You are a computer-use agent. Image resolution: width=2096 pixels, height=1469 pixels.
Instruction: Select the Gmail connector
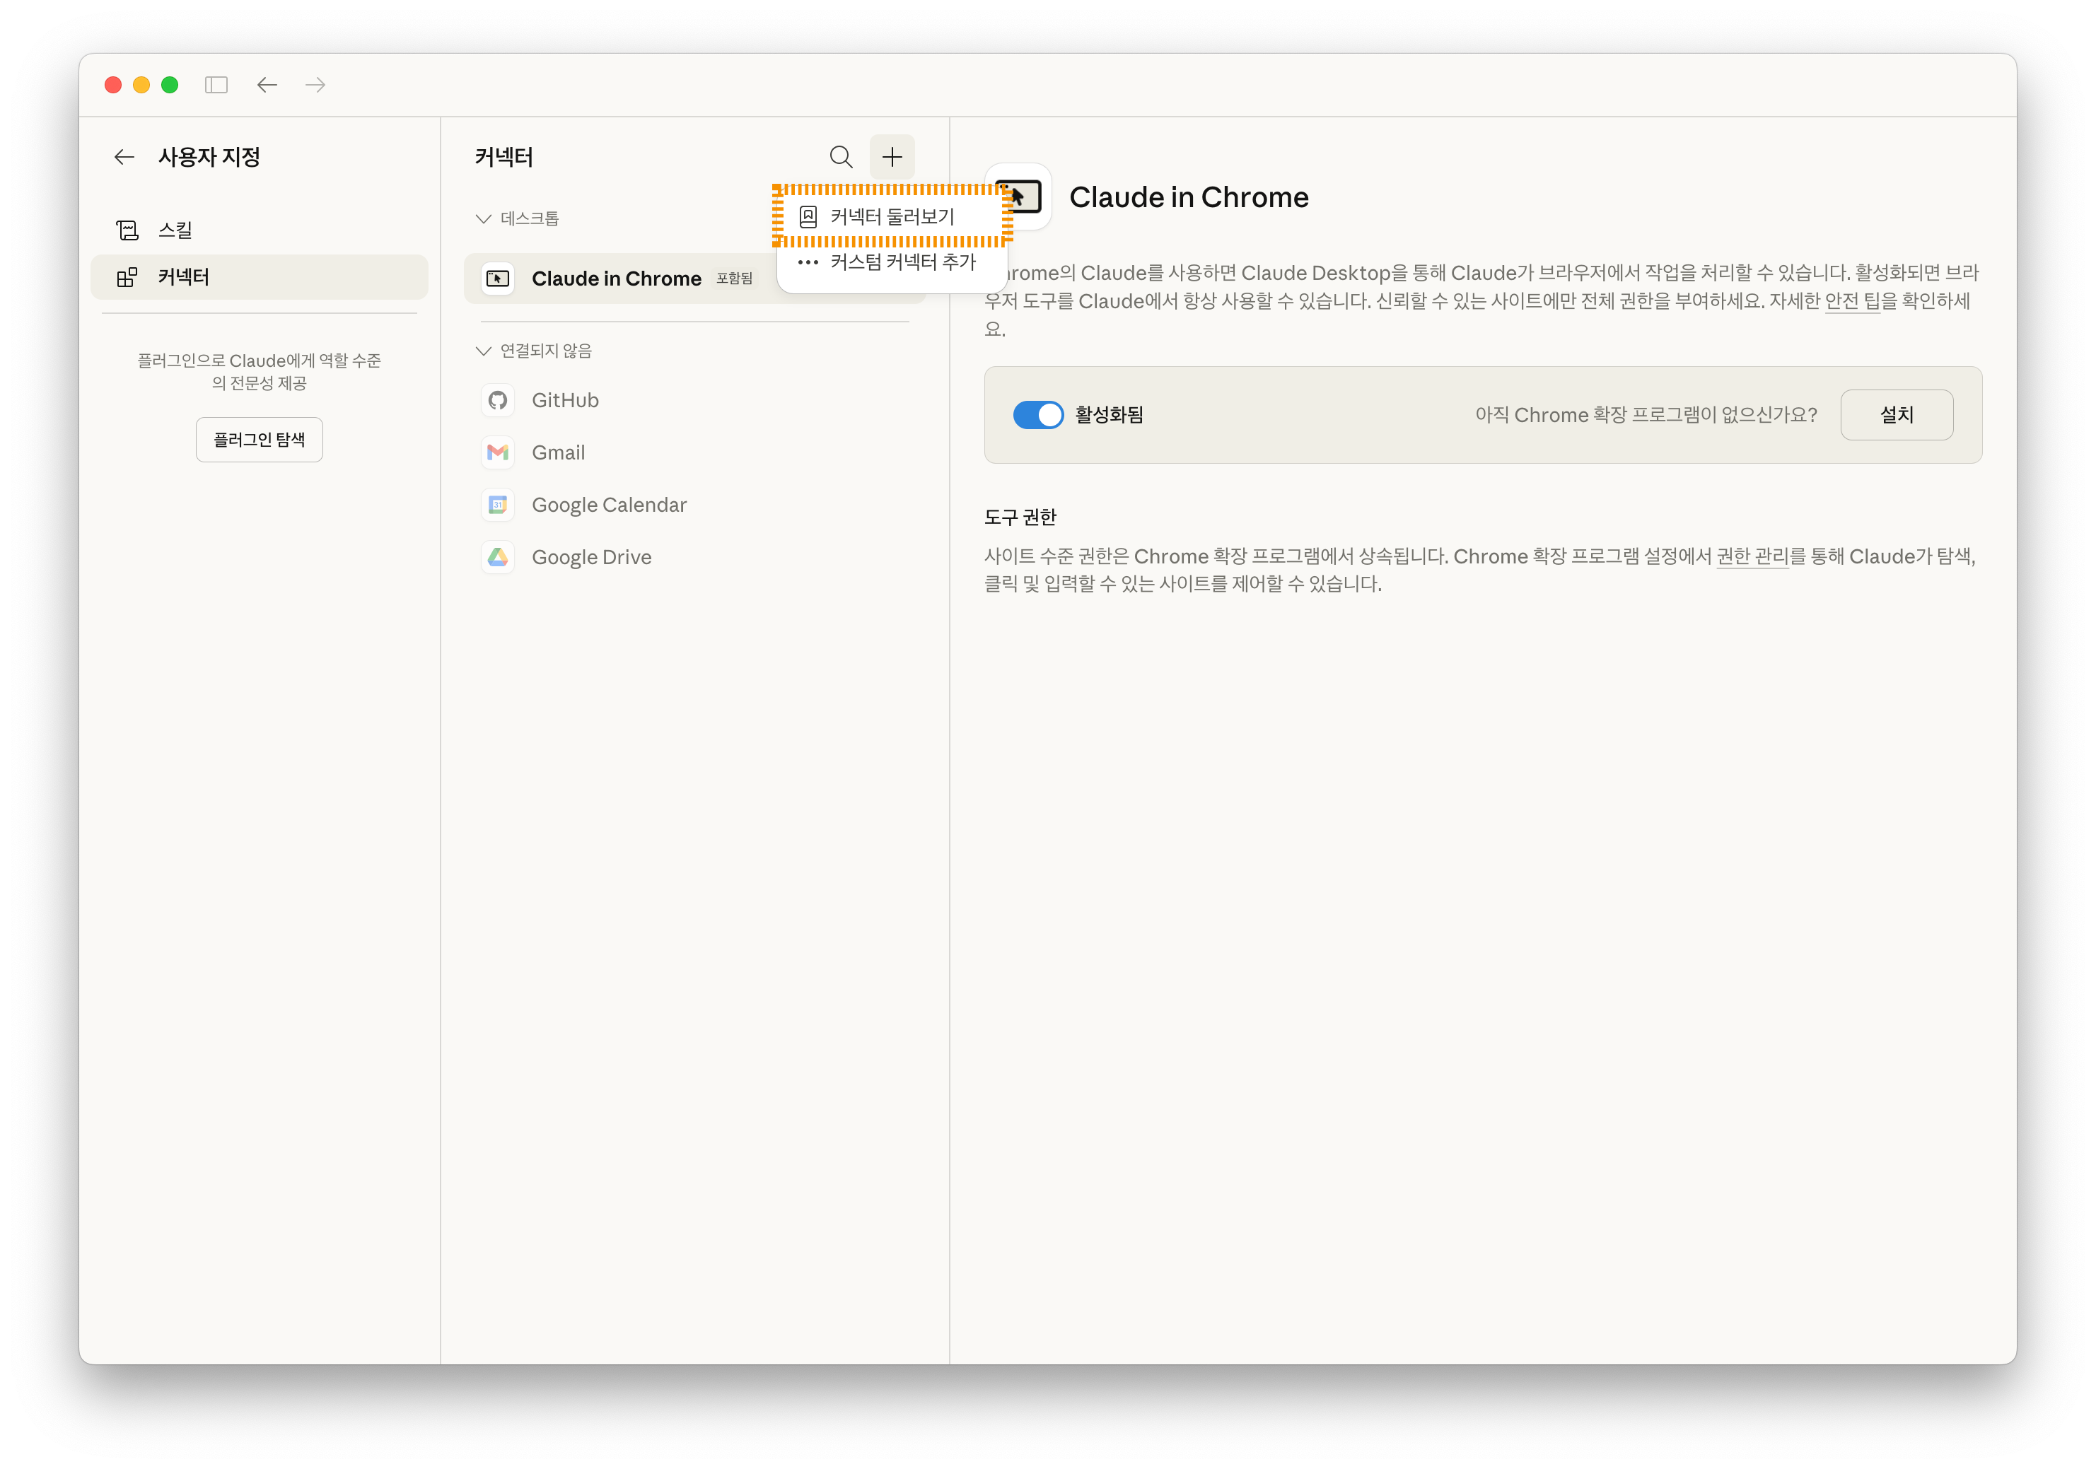tap(558, 452)
